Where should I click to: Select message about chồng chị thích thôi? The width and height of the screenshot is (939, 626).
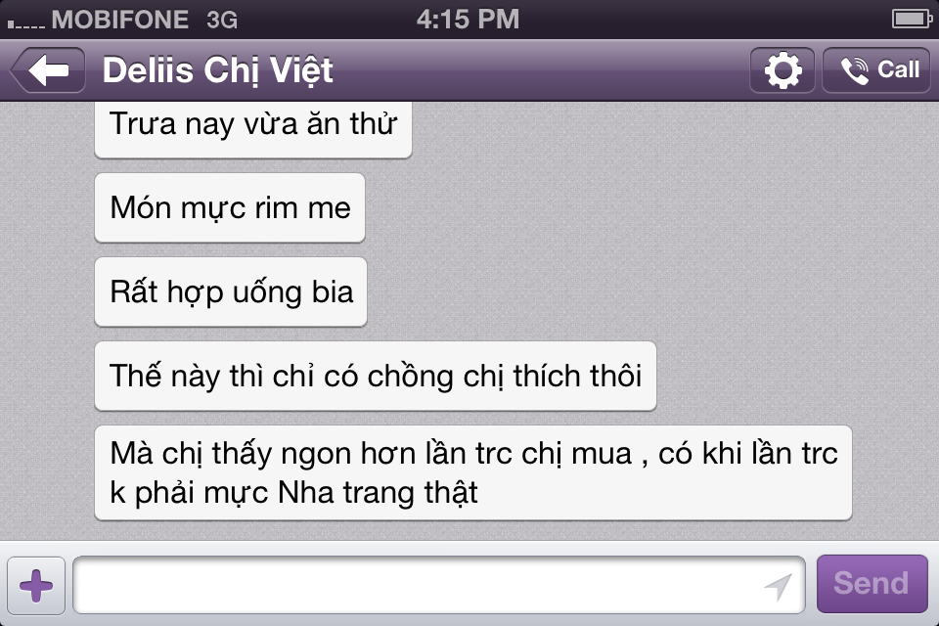pos(376,377)
